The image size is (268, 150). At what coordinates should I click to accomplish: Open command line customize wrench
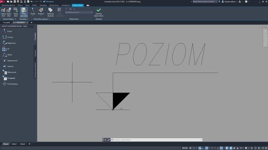pyautogui.click(x=108, y=140)
